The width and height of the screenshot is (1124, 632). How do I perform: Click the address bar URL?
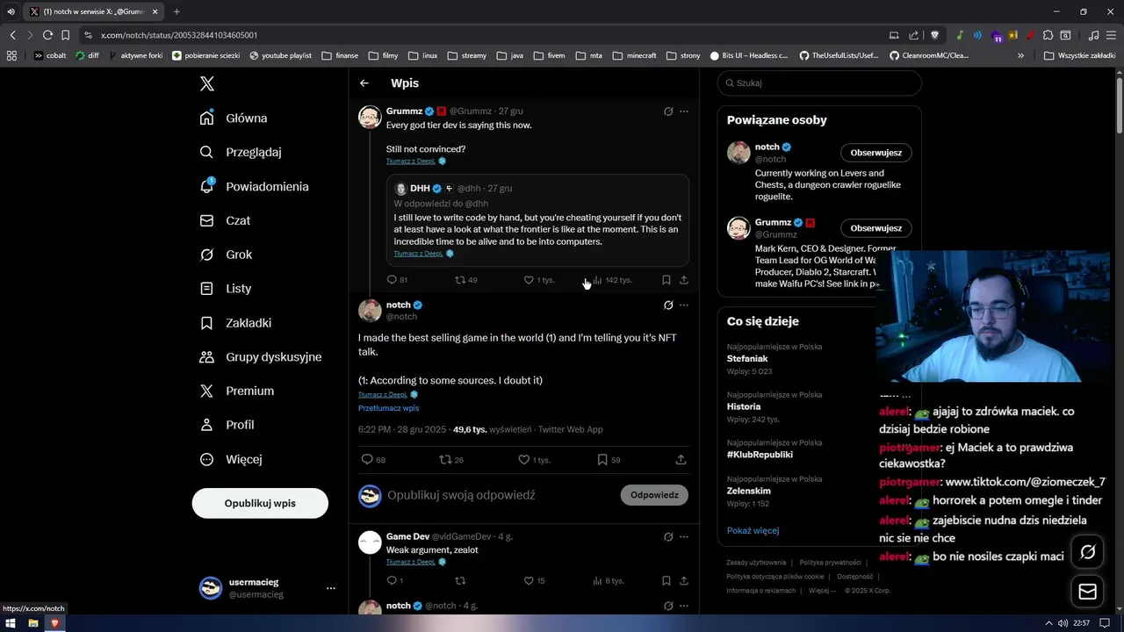tap(179, 35)
